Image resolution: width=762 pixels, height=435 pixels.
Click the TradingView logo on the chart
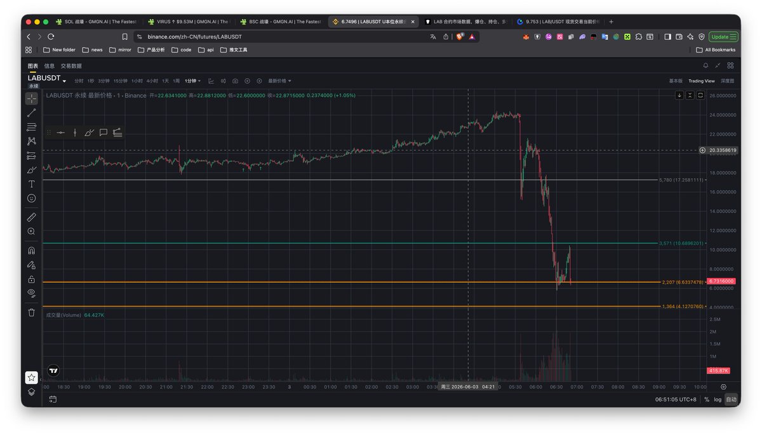[x=54, y=370]
